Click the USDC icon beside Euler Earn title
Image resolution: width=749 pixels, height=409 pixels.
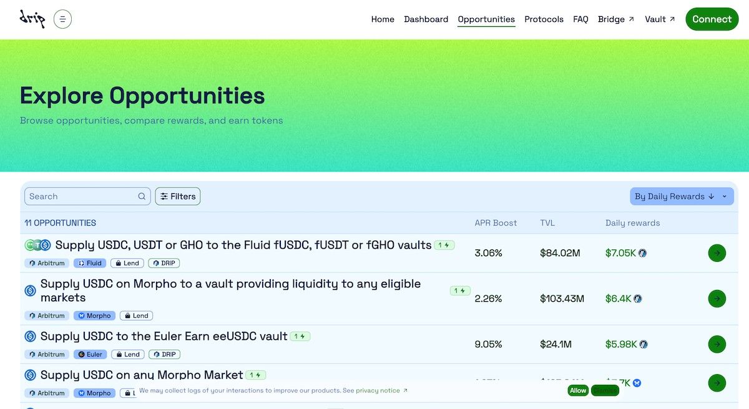[30, 337]
